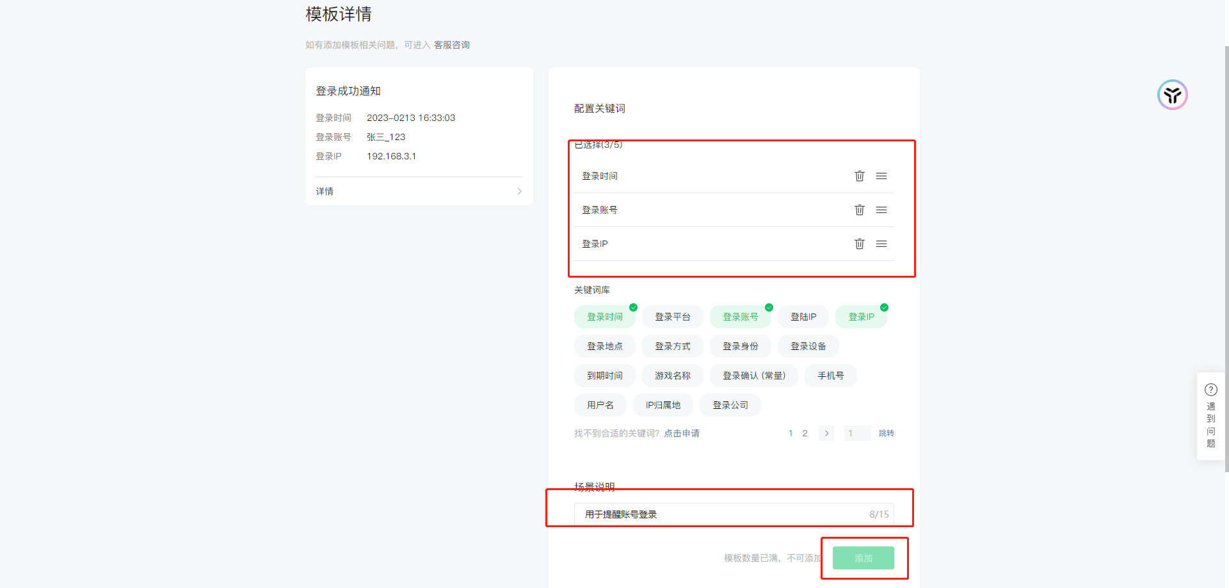The width and height of the screenshot is (1229, 588).
Task: Select the 到期时间 keyword tag
Action: 605,376
